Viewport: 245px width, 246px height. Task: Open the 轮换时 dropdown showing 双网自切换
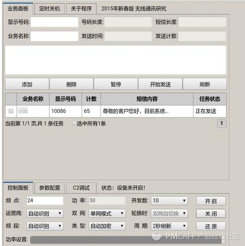click(169, 213)
